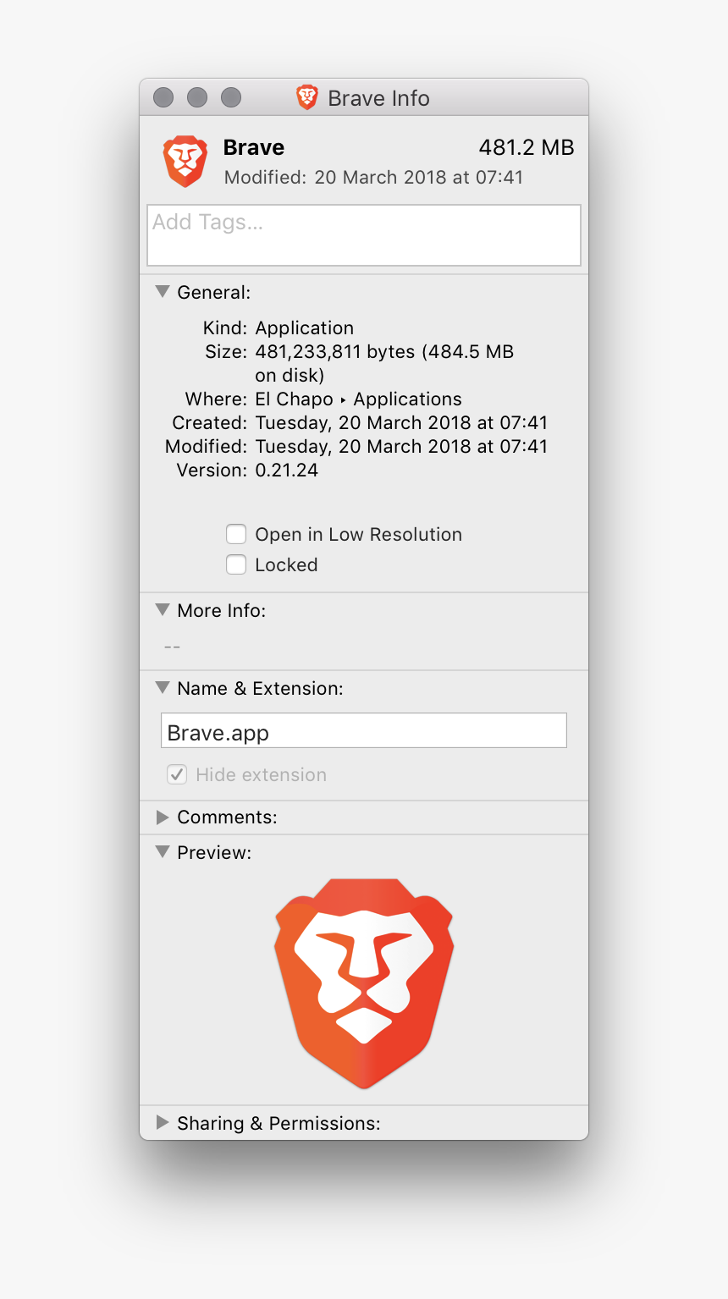
Task: Collapse the General section
Action: (x=163, y=292)
